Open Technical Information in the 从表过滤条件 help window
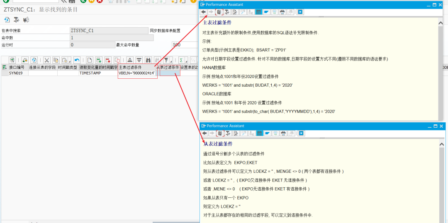Viewport: 448px width, 223px height. coord(228,133)
